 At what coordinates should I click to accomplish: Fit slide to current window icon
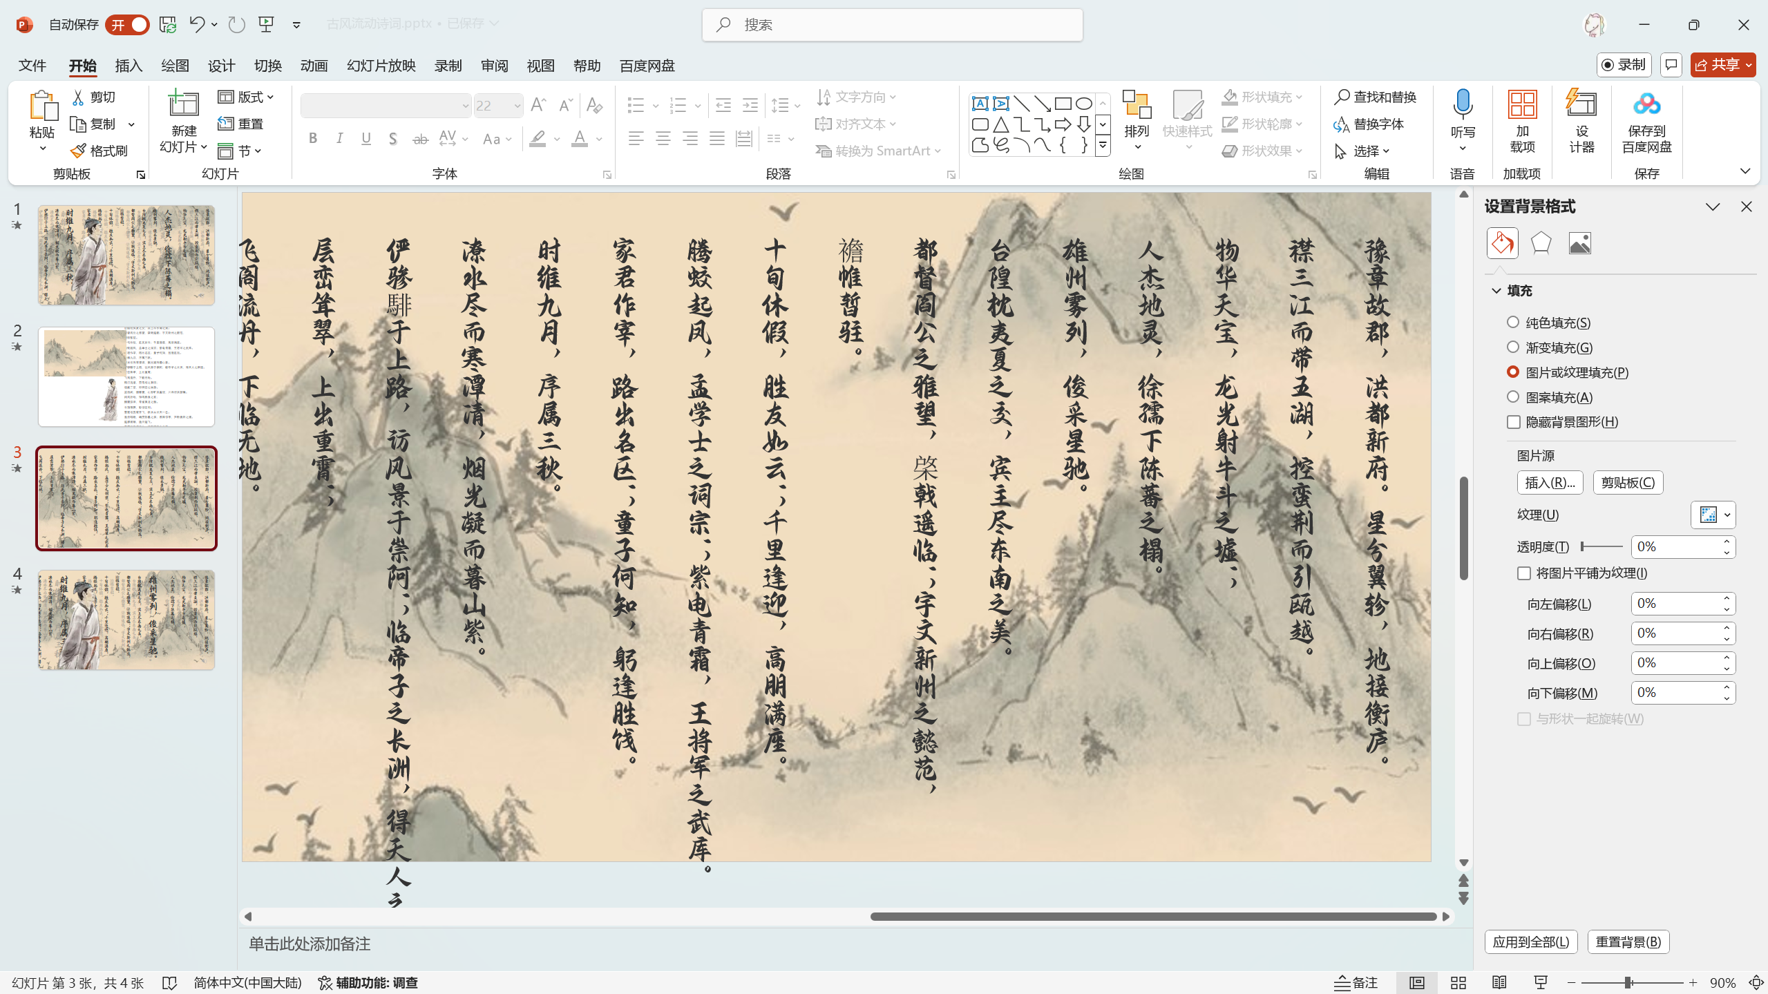tap(1756, 983)
